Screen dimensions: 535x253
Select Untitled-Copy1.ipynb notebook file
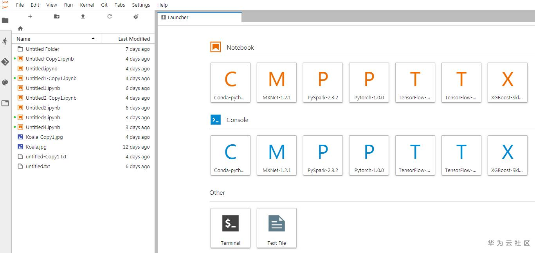(x=83, y=59)
